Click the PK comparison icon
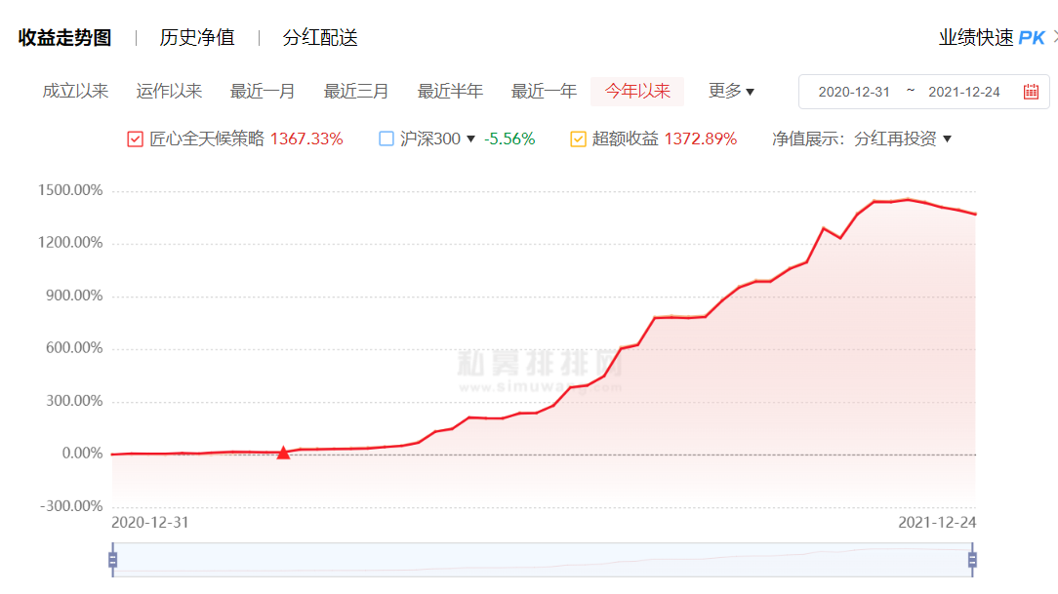This screenshot has width=1058, height=594. coord(1031,38)
